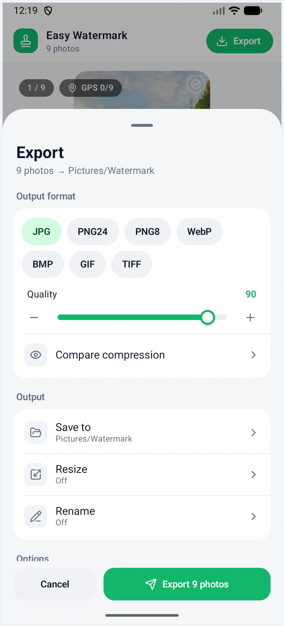Click the pencil icon for Rename
Viewport: 284px width, 626px height.
tap(36, 516)
